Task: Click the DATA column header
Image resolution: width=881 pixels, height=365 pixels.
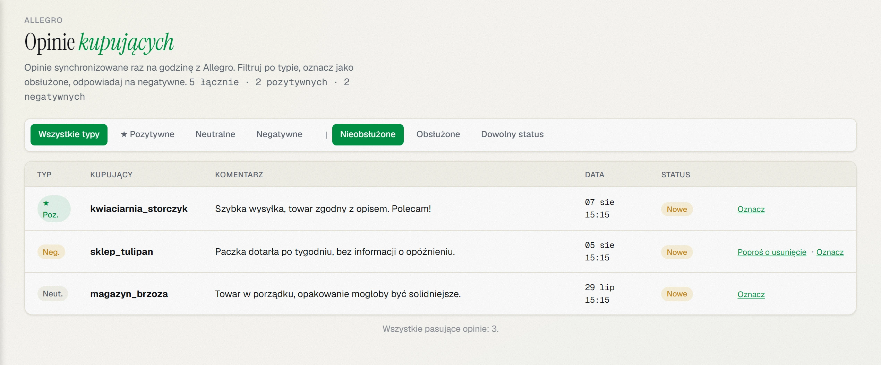Action: (595, 175)
